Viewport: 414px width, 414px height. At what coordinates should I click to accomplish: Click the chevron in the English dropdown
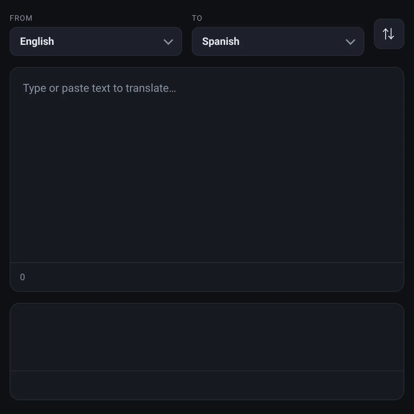[168, 42]
